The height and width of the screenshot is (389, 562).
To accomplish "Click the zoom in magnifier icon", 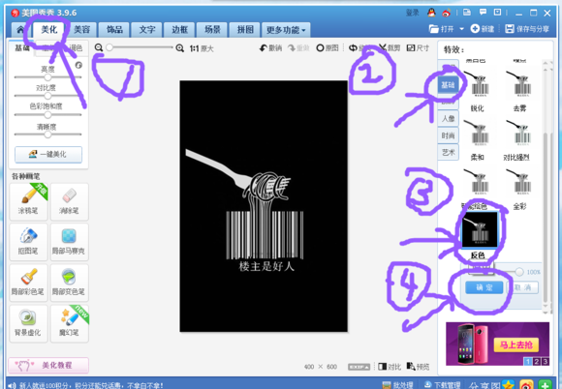I will point(180,48).
